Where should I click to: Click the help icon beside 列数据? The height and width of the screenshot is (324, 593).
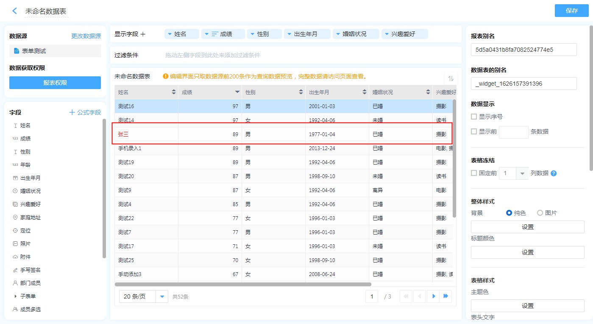554,173
